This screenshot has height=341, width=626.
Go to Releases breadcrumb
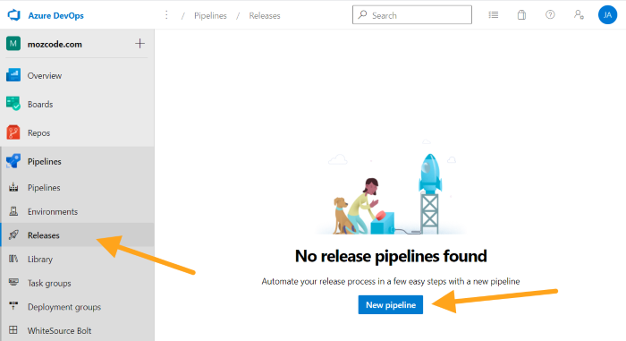click(x=265, y=15)
